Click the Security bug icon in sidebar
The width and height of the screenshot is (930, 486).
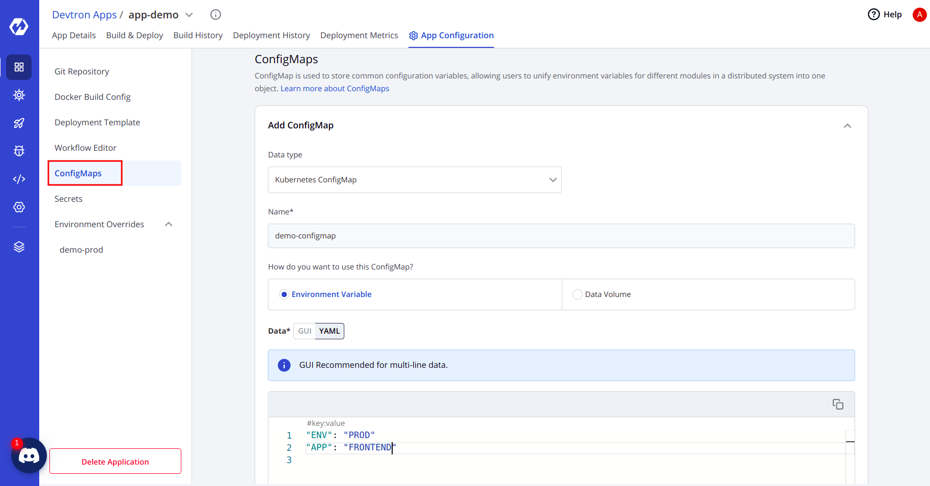pyautogui.click(x=19, y=151)
